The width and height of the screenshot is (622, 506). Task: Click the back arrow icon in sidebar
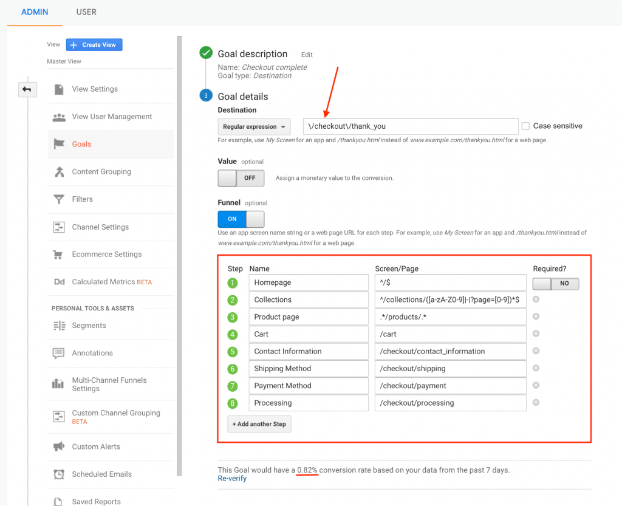click(27, 89)
